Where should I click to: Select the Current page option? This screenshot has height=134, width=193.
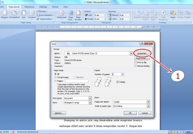[55, 77]
